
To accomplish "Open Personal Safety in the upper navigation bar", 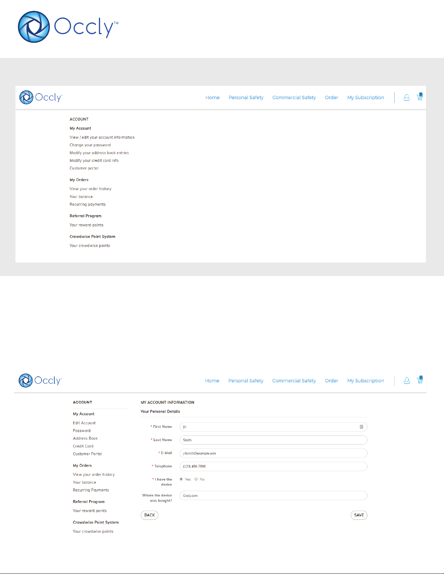I will [246, 97].
